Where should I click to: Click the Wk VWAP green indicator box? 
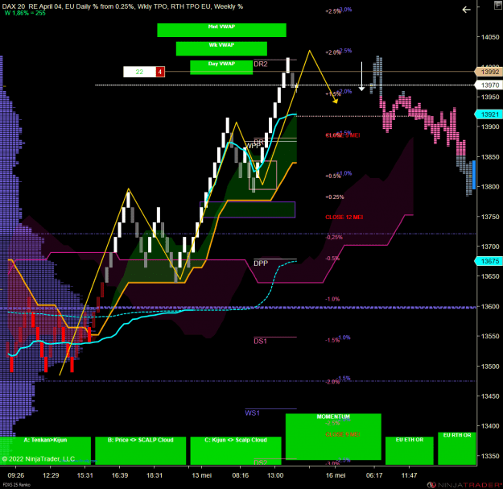(221, 48)
